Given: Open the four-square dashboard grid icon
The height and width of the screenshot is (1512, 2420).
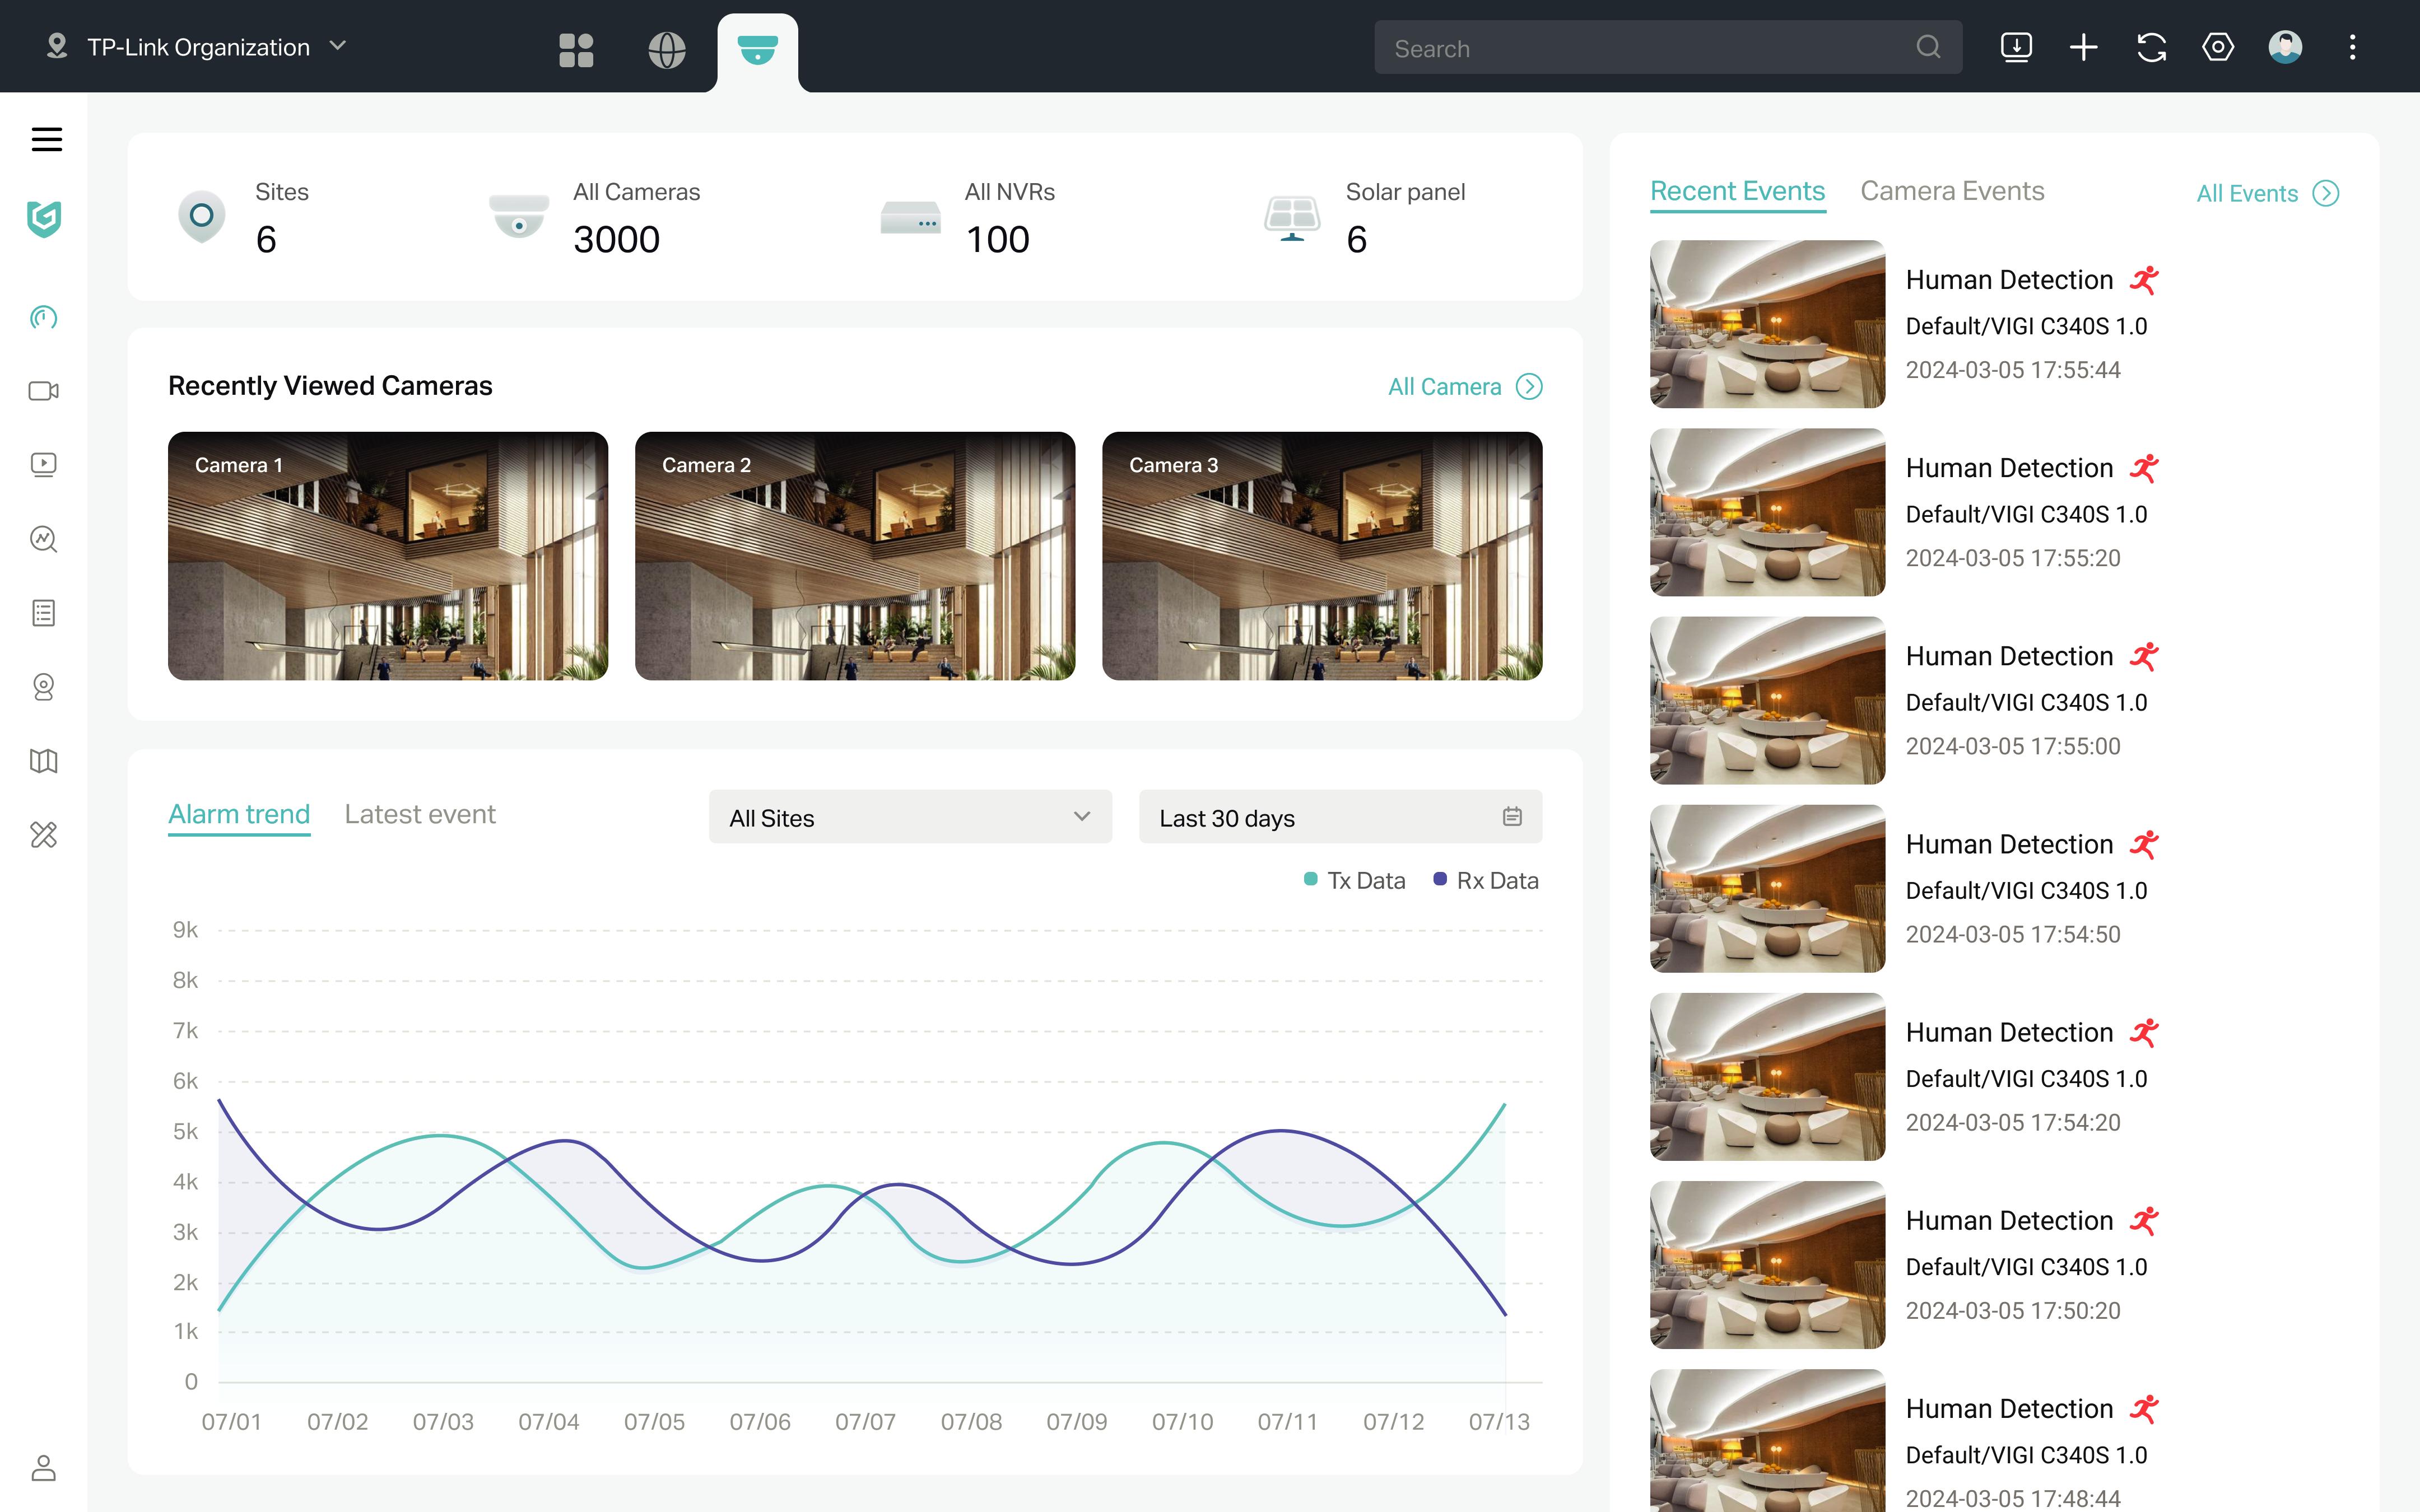Looking at the screenshot, I should pyautogui.click(x=576, y=49).
